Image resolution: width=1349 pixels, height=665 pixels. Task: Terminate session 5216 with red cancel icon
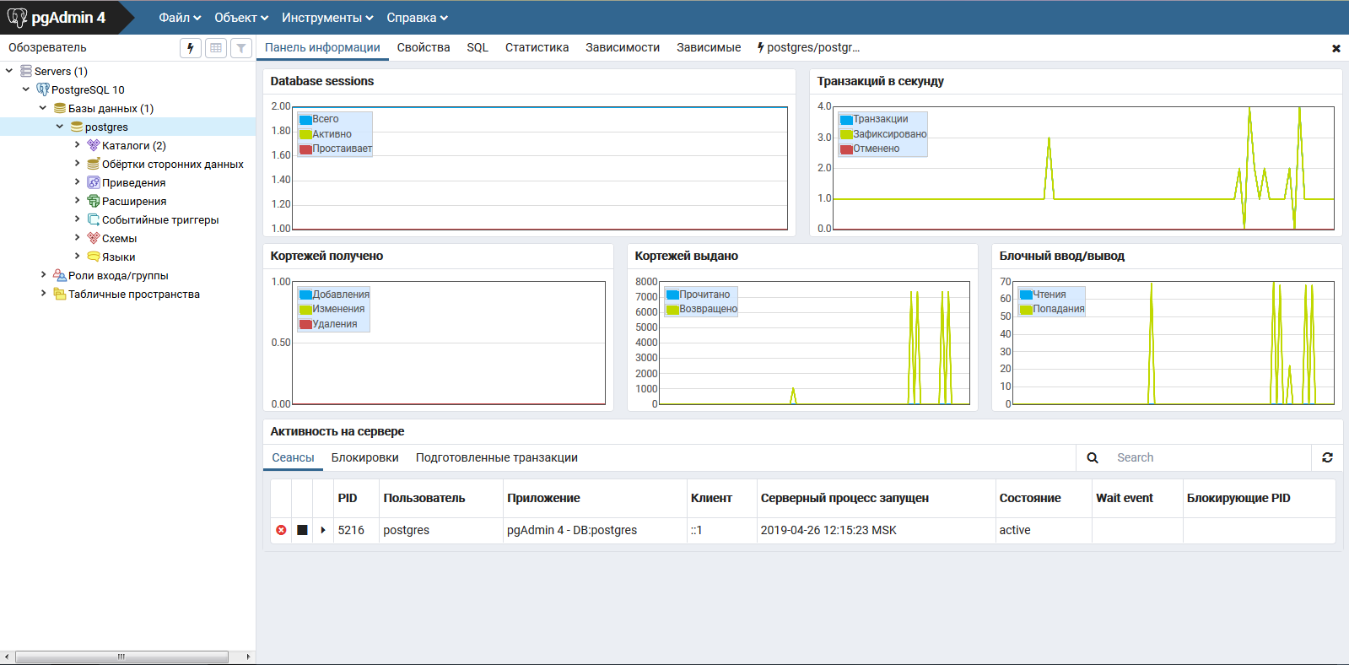pyautogui.click(x=281, y=530)
